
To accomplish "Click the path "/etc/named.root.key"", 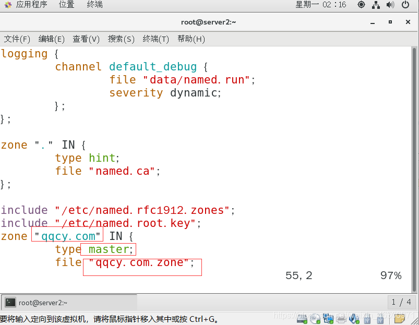I will tap(126, 223).
